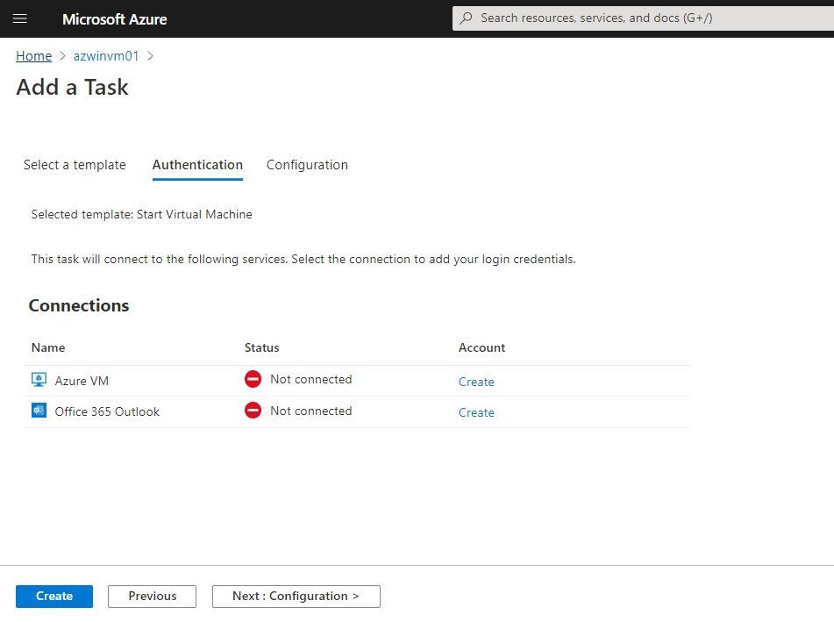Viewport: 834px width, 622px height.
Task: Click the Name column header
Action: coord(48,347)
